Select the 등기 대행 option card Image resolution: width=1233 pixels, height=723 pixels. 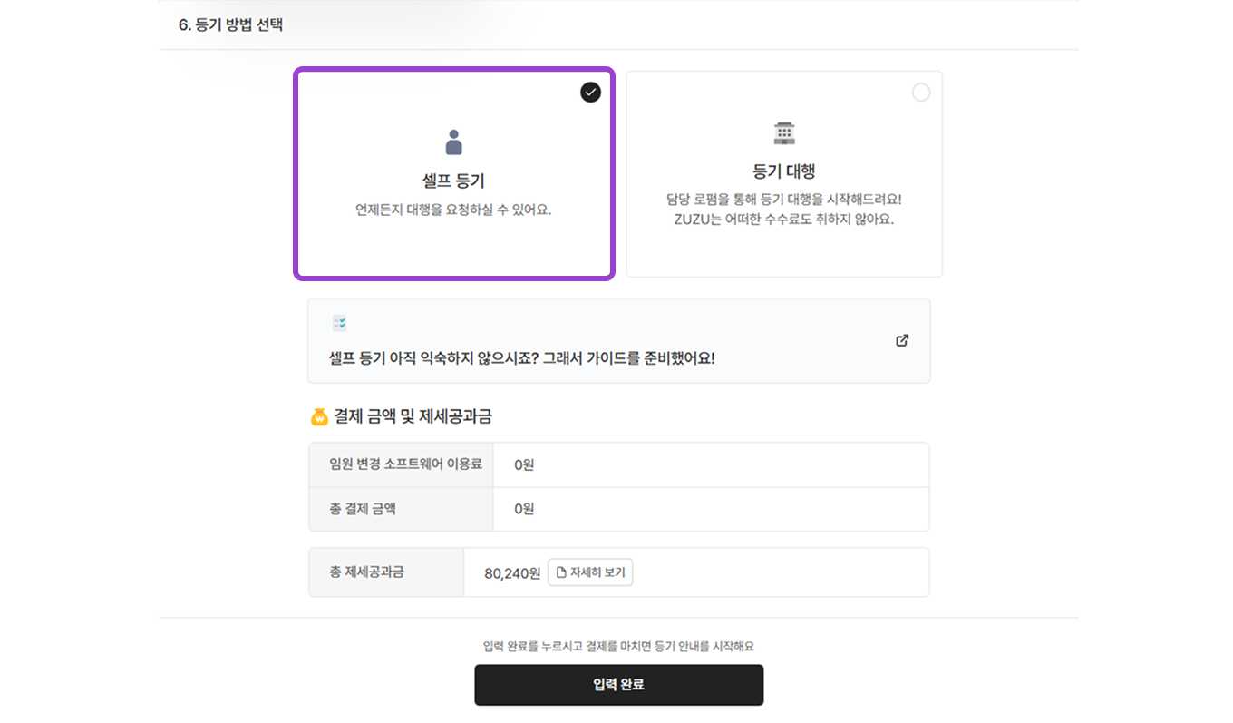pyautogui.click(x=783, y=174)
